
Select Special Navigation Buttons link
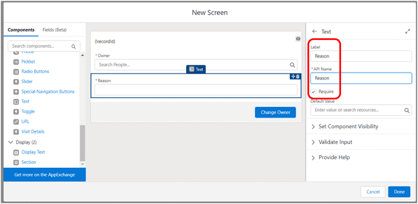click(x=48, y=92)
